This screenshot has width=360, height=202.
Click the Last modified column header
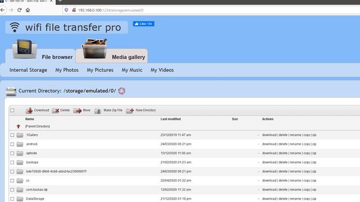click(x=170, y=119)
